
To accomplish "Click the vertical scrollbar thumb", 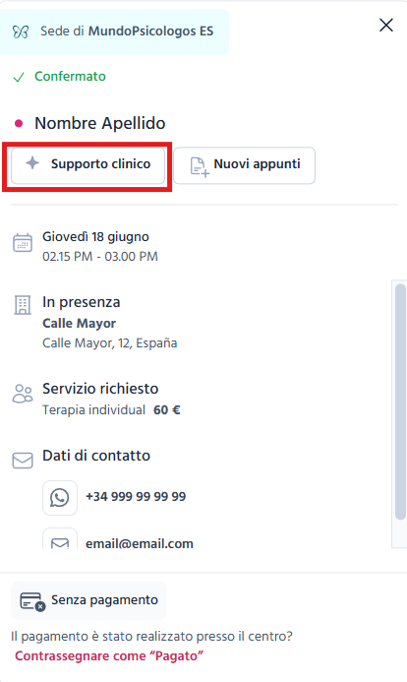I will 400,401.
